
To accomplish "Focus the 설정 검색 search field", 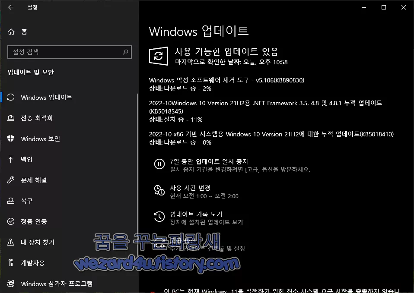I will tap(70, 52).
